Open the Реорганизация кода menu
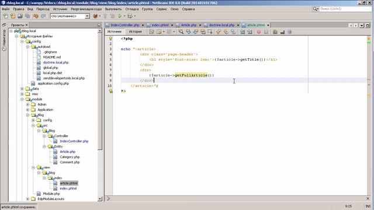 click(86, 9)
